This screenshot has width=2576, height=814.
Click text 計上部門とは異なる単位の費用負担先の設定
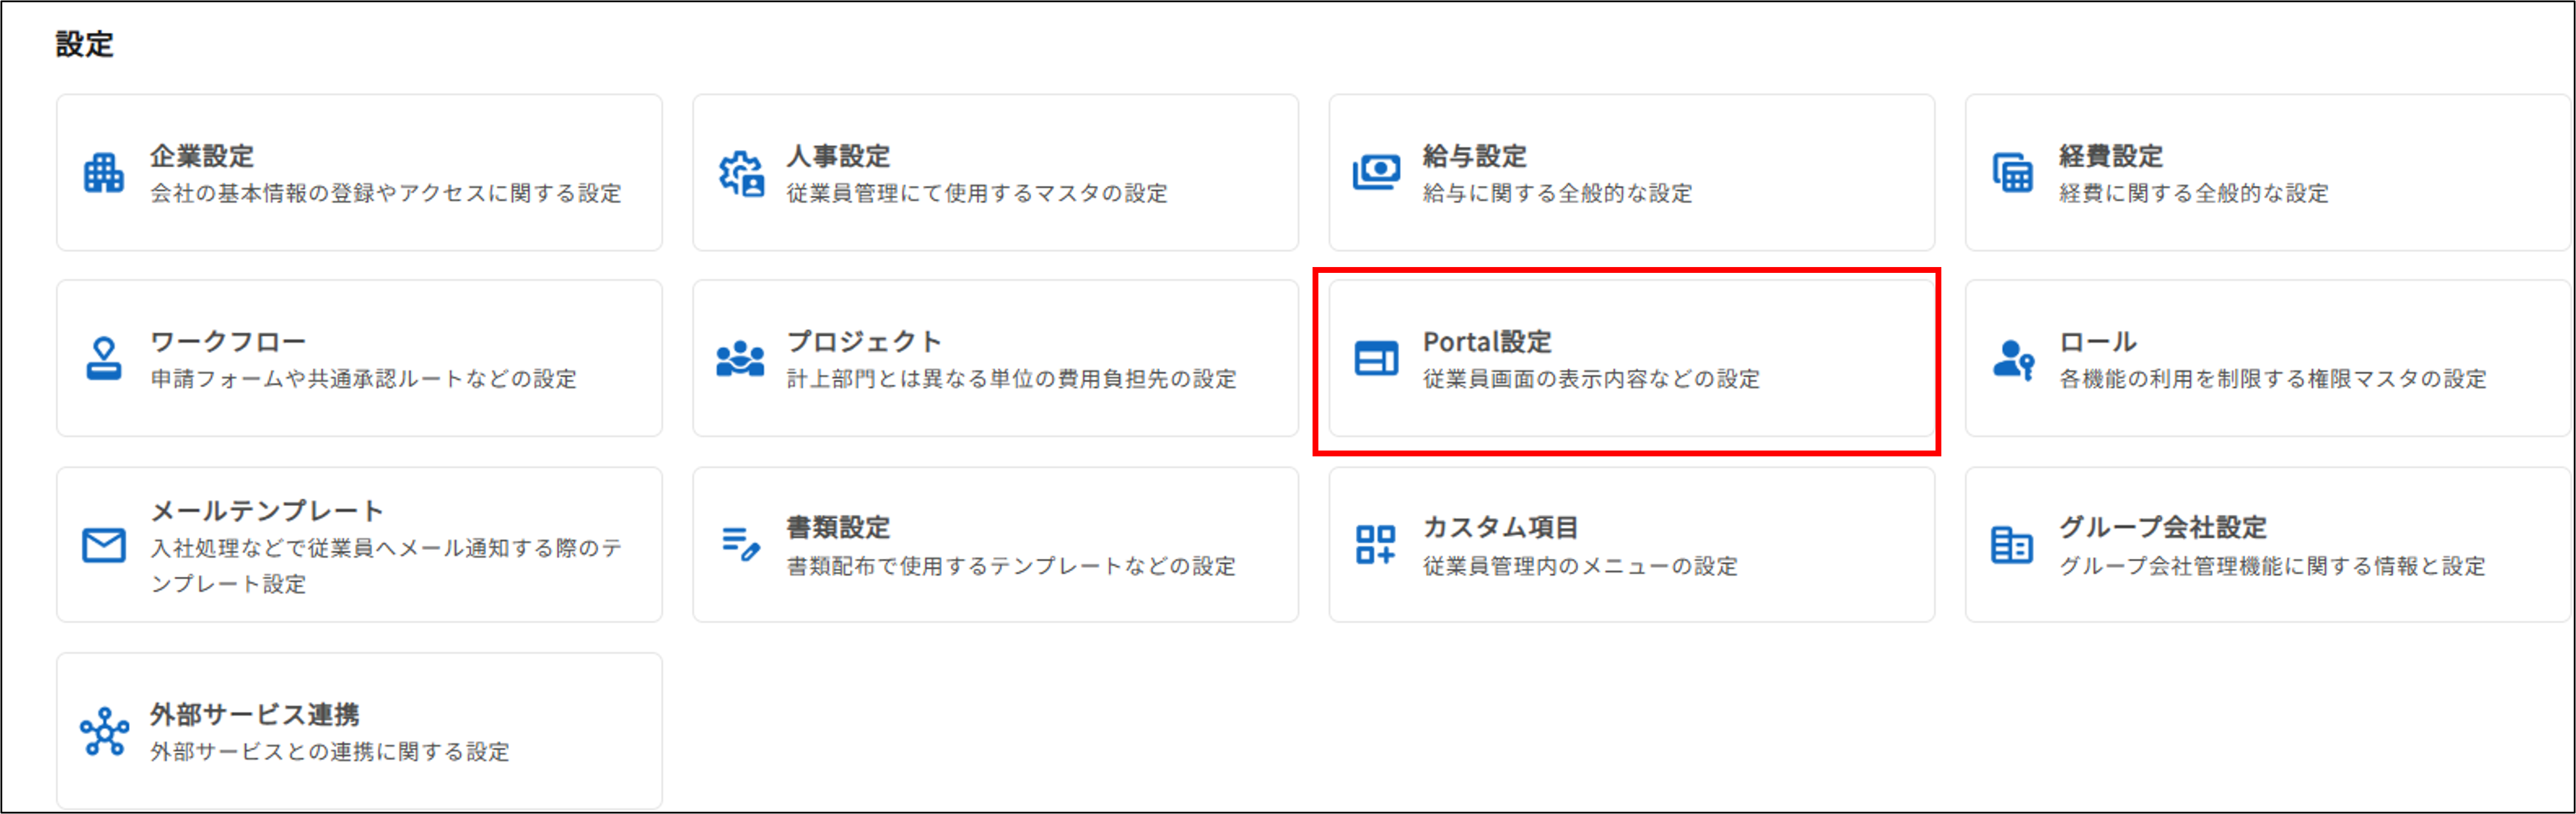1012,380
